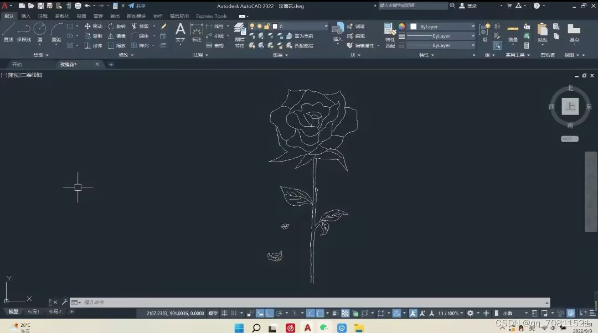Expand the Draw (绘图) panel
Screen dimensions: 598x333
[x=41, y=55]
